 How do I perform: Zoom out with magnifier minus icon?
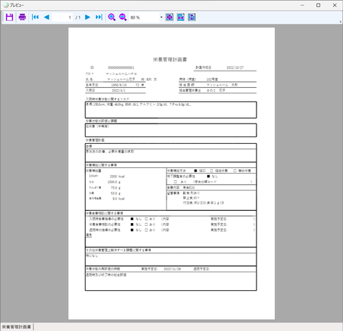123,17
